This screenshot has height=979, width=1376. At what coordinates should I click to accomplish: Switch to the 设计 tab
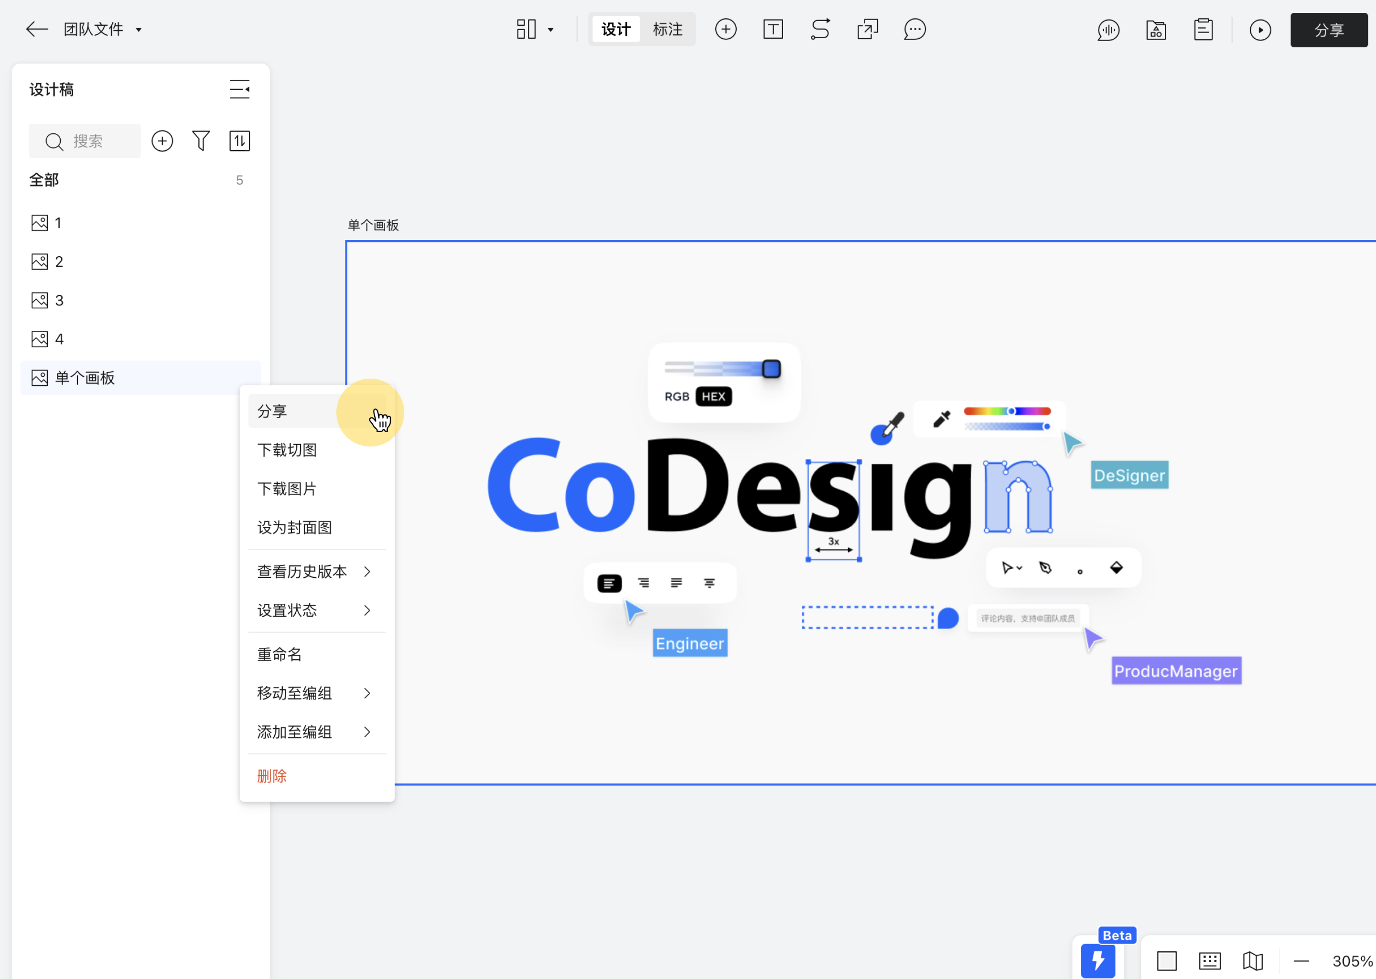click(616, 29)
